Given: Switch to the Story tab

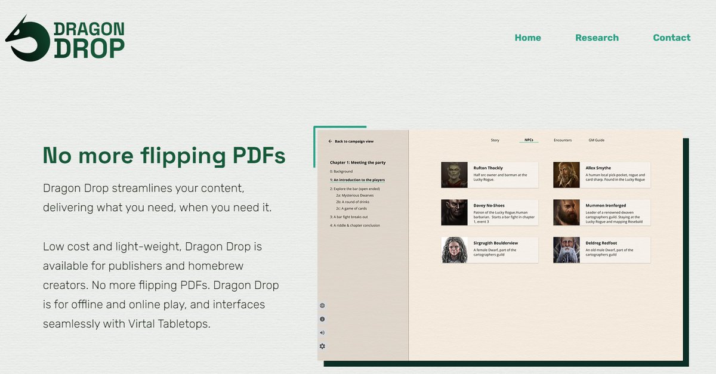Looking at the screenshot, I should [495, 140].
